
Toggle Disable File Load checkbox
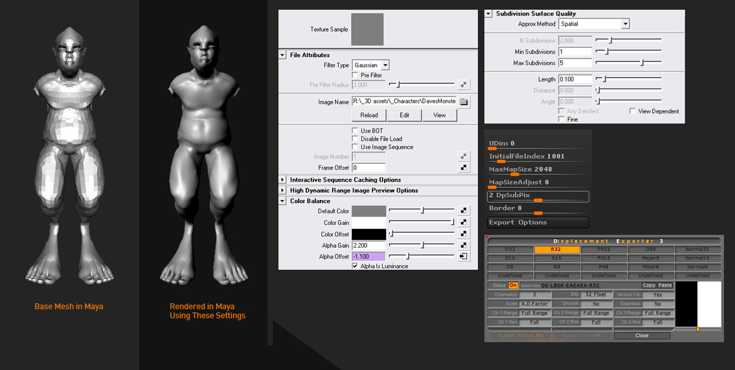pyautogui.click(x=355, y=138)
